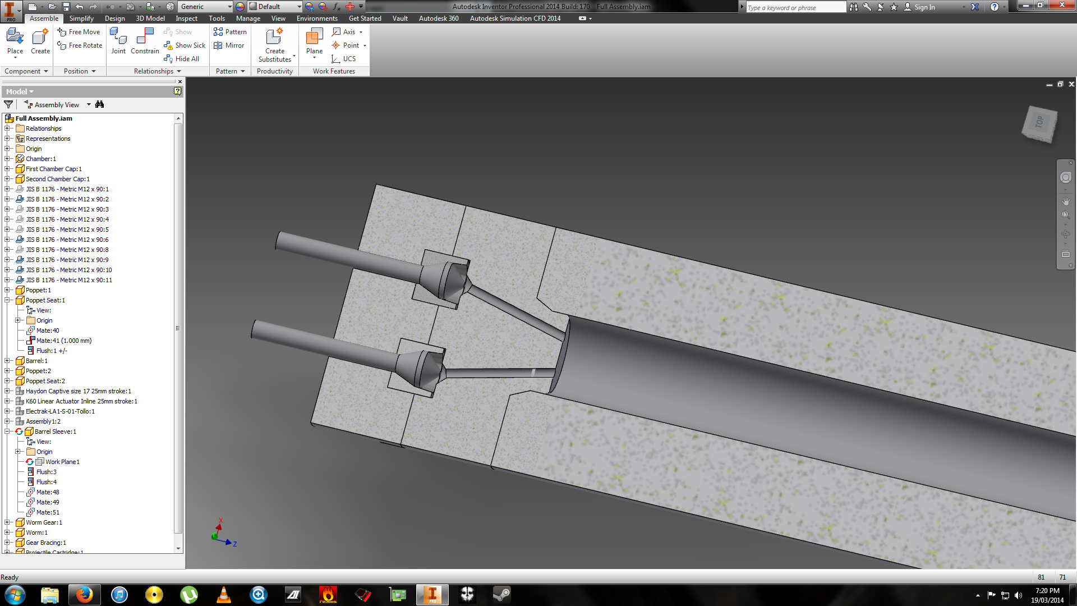Screen dimensions: 1077x606
Task: Select the Plane work feature tool
Action: [314, 40]
